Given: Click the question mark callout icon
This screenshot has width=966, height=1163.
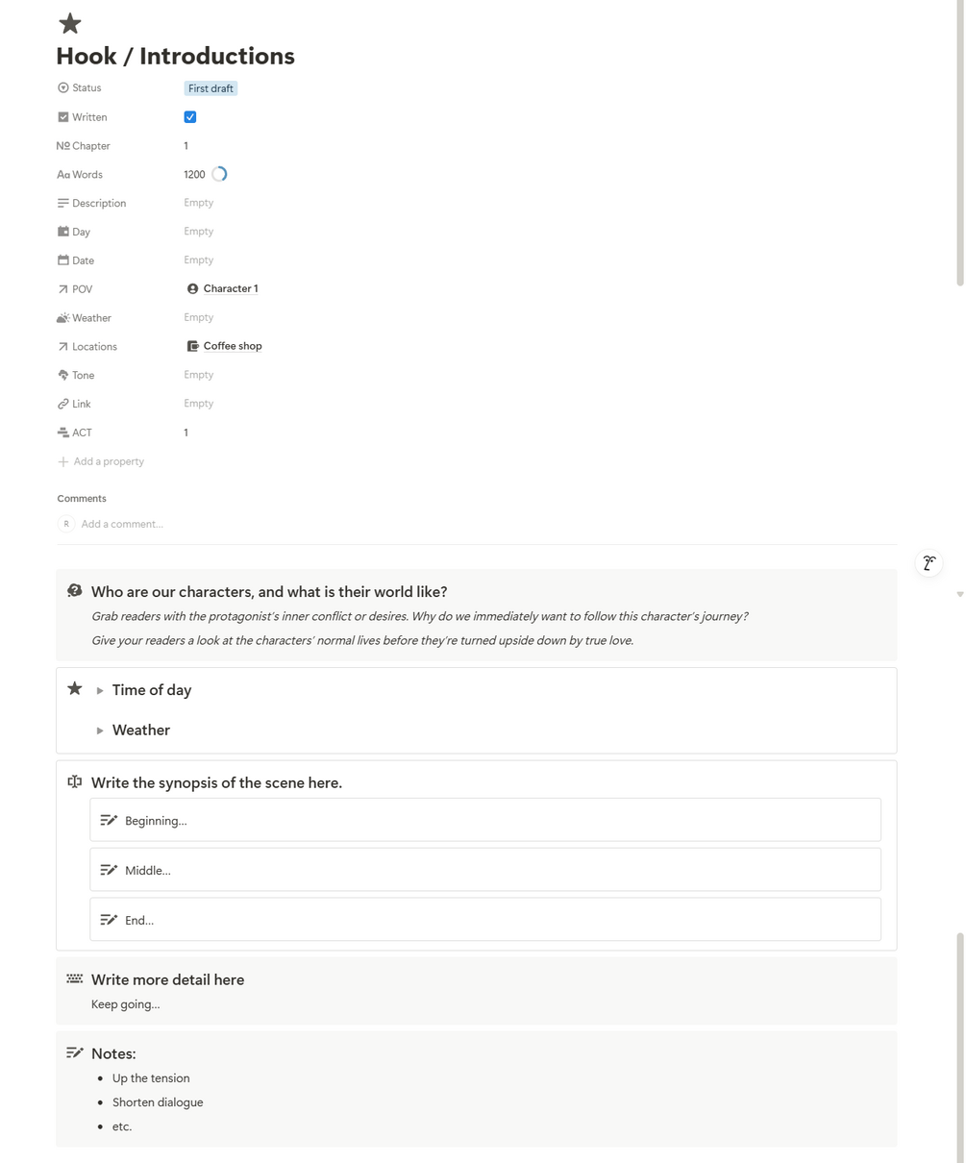Looking at the screenshot, I should click(75, 591).
